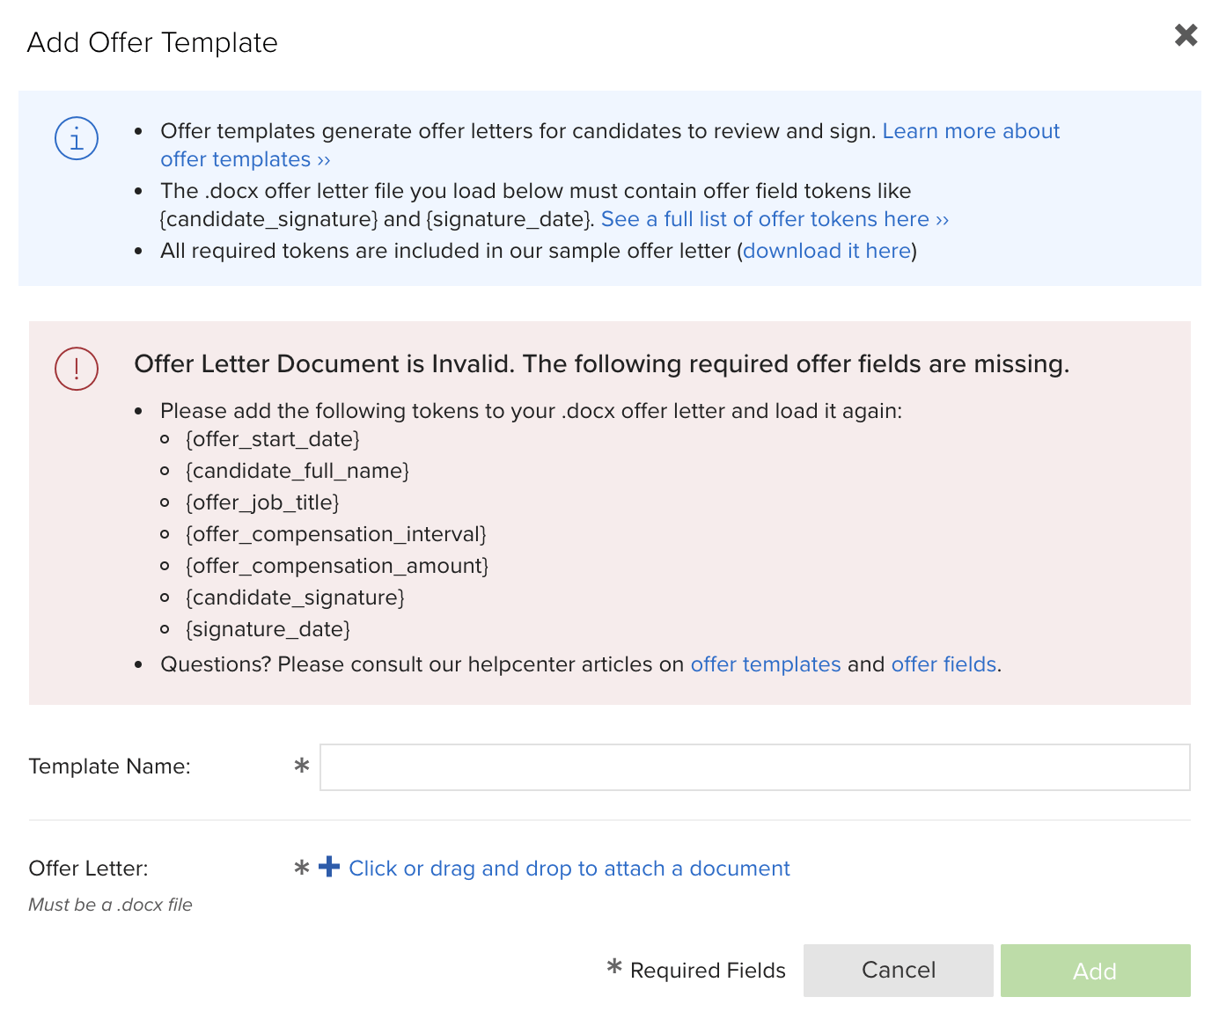Click the 'Required Fields' asterisk label
This screenshot has width=1219, height=1019.
tap(694, 970)
